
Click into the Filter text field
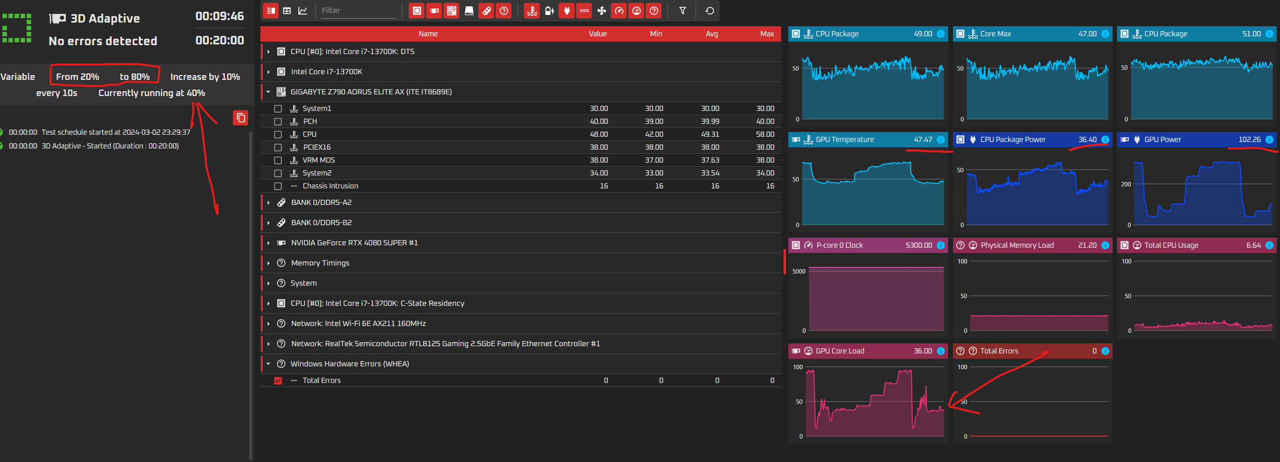point(359,10)
